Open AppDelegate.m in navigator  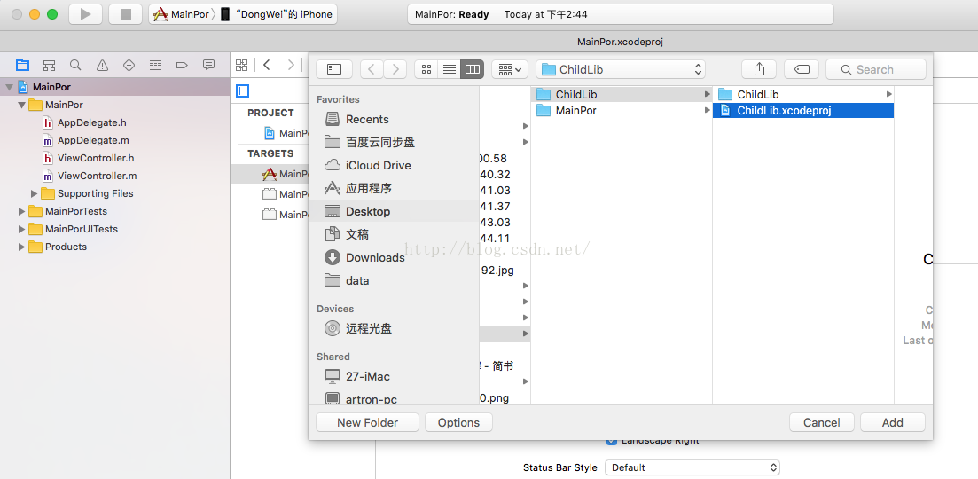[94, 140]
